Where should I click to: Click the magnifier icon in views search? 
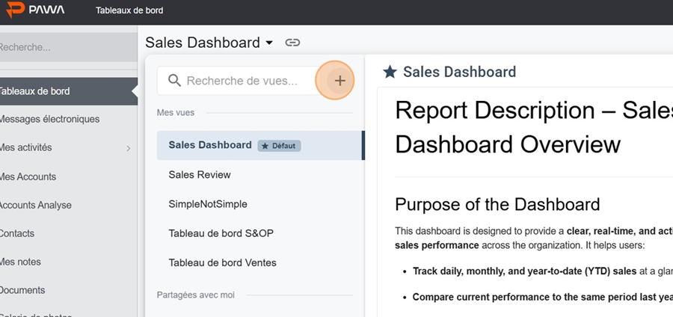click(x=175, y=81)
